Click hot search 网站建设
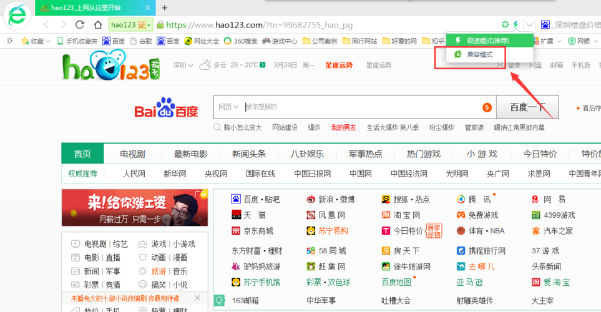Image resolution: width=601 pixels, height=312 pixels. (x=285, y=128)
